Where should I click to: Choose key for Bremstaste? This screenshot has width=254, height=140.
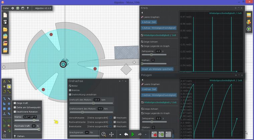coord(111,126)
